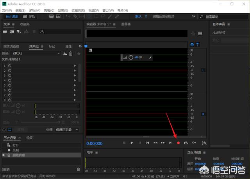Switch to 多轨 multitrack view
The image size is (250, 179).
(x=29, y=16)
